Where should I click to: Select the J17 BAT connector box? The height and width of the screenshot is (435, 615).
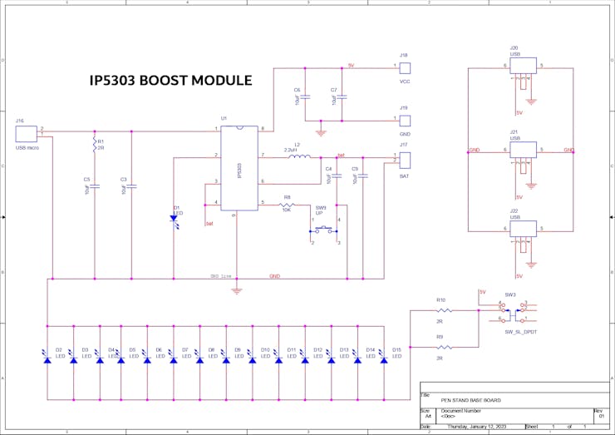(x=405, y=161)
